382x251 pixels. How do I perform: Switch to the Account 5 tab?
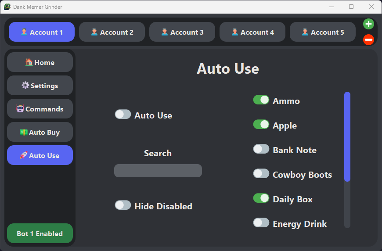pos(323,32)
